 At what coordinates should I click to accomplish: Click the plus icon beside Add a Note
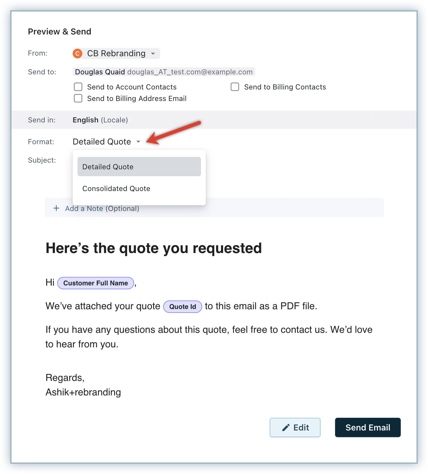[56, 208]
